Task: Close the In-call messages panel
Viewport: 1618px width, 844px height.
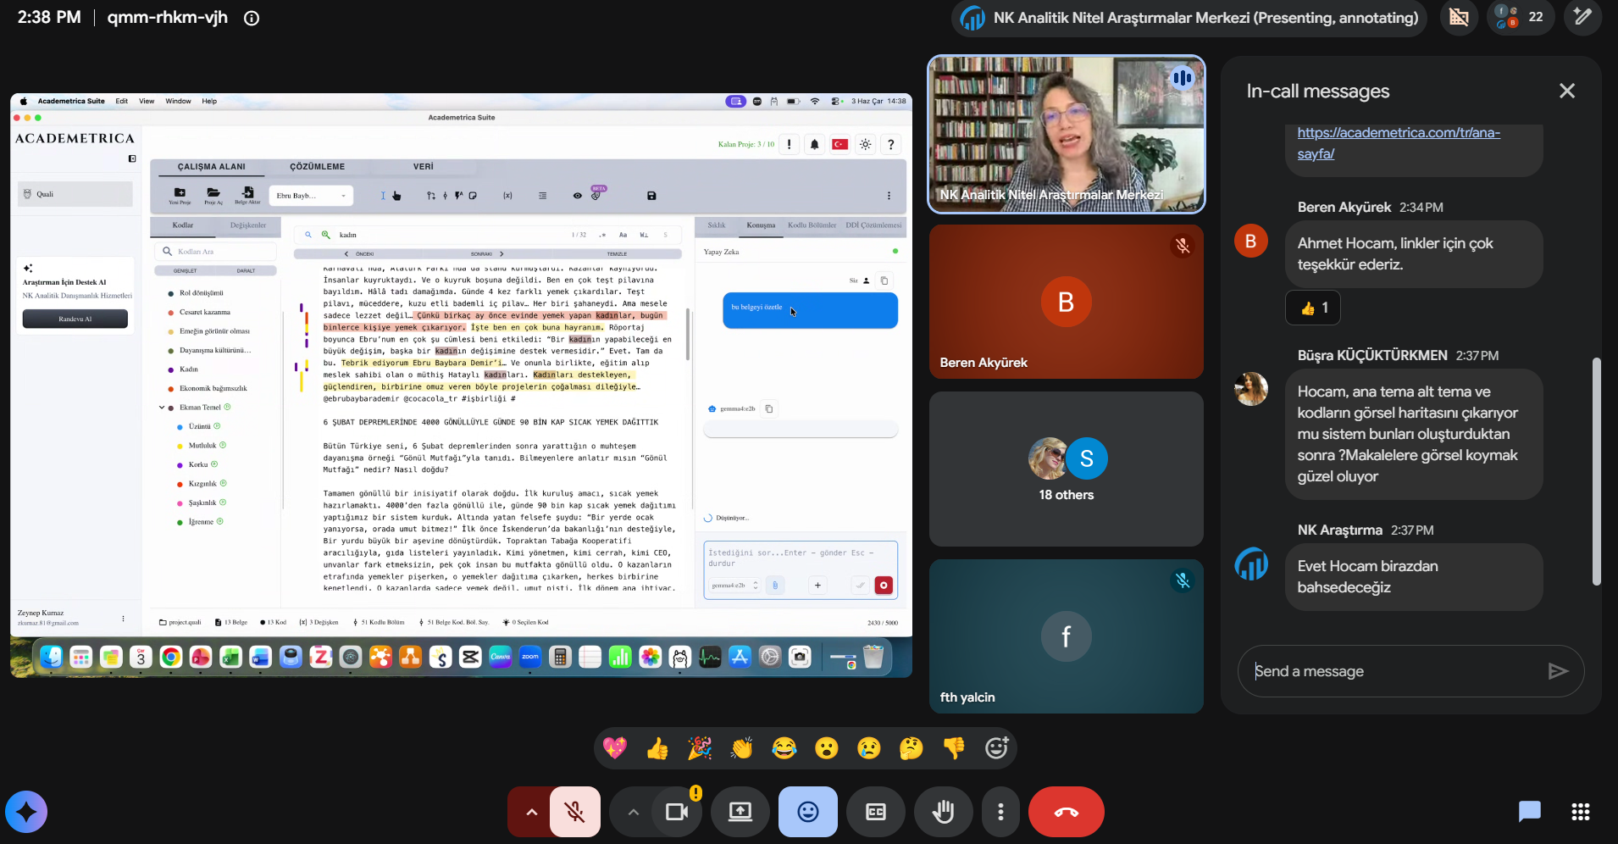Action: [1567, 91]
